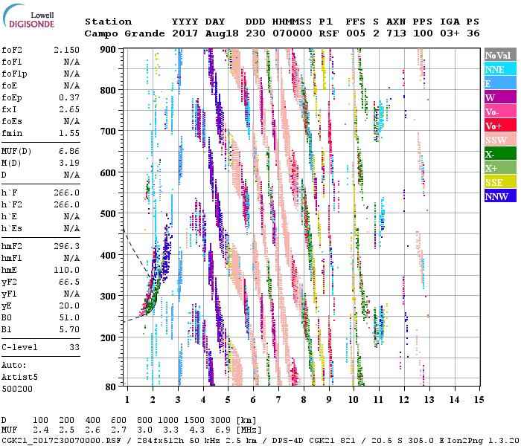Click the 15 MHz frequency axis label
Image resolution: width=521 pixels, height=446 pixels.
tap(479, 400)
